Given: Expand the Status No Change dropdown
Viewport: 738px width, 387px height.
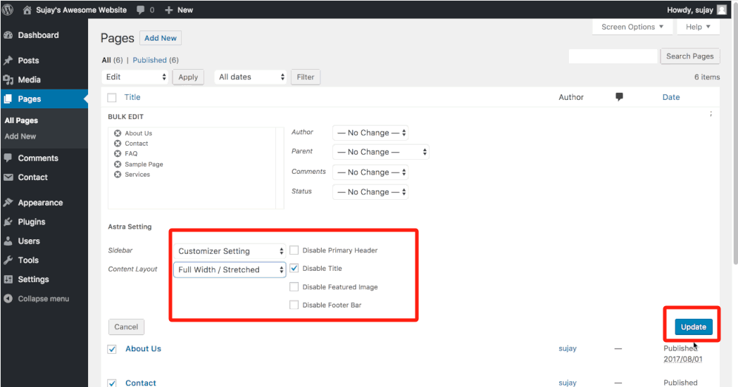Looking at the screenshot, I should 370,192.
